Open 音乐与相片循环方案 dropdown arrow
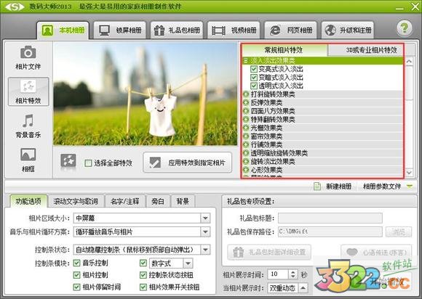The width and height of the screenshot is (422, 299). (205, 232)
